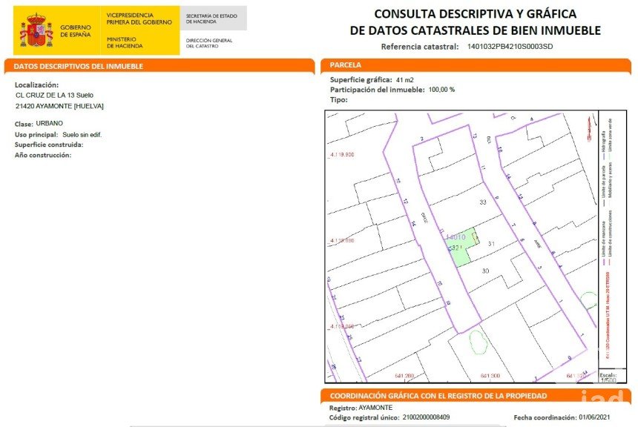
Task: Click parcel number 33 on the map
Action: click(x=483, y=202)
